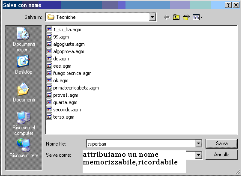Image resolution: width=242 pixels, height=176 pixels.
Task: Open Risorse del computer
Action: pos(24,123)
